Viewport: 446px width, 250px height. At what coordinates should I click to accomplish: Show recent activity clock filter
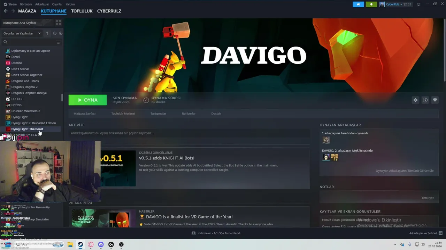[x=55, y=33]
